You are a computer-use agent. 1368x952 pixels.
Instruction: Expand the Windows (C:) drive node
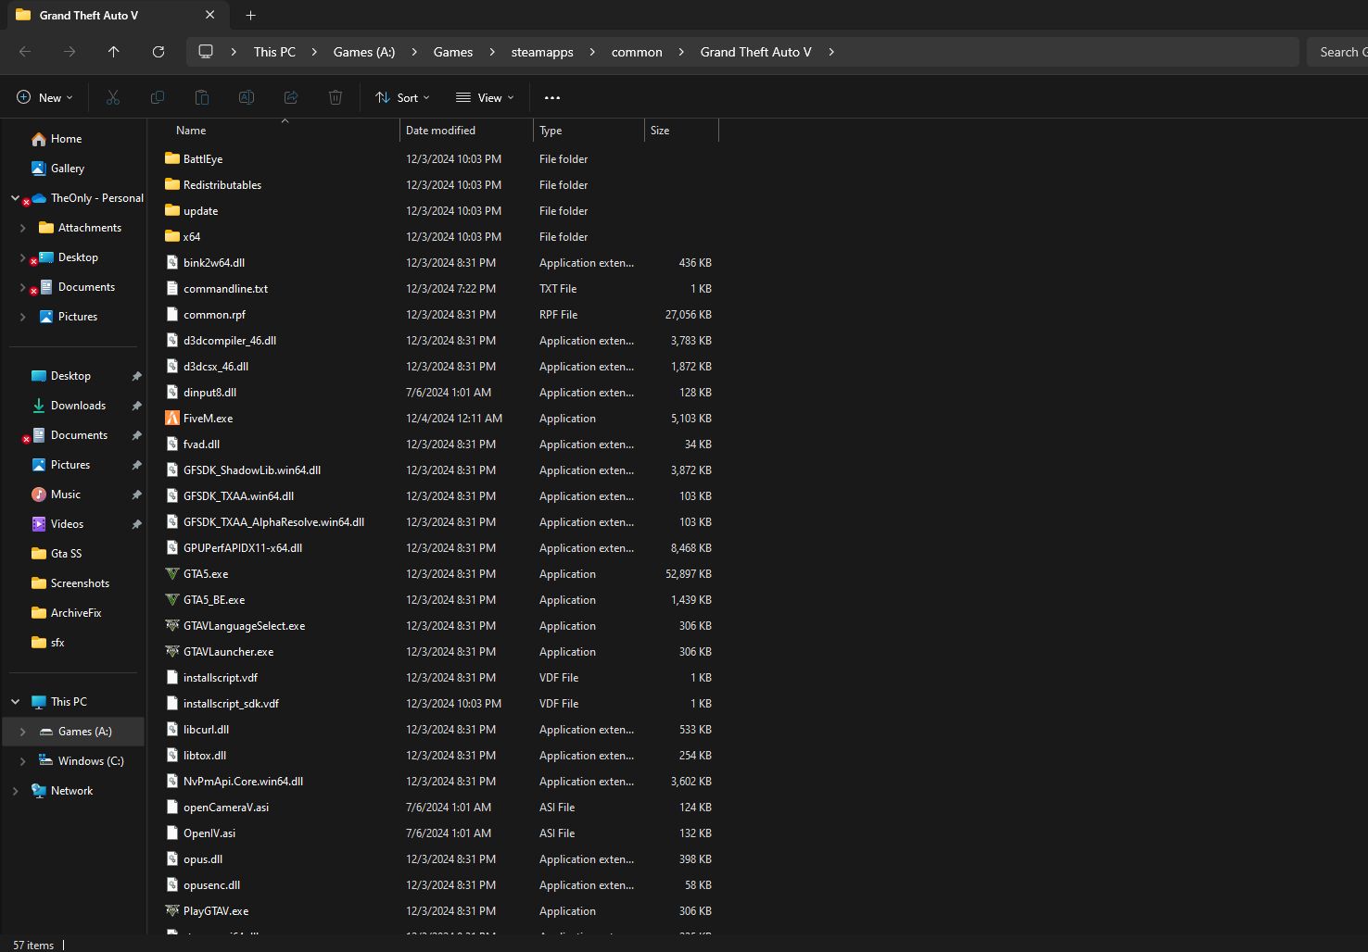pos(22,761)
